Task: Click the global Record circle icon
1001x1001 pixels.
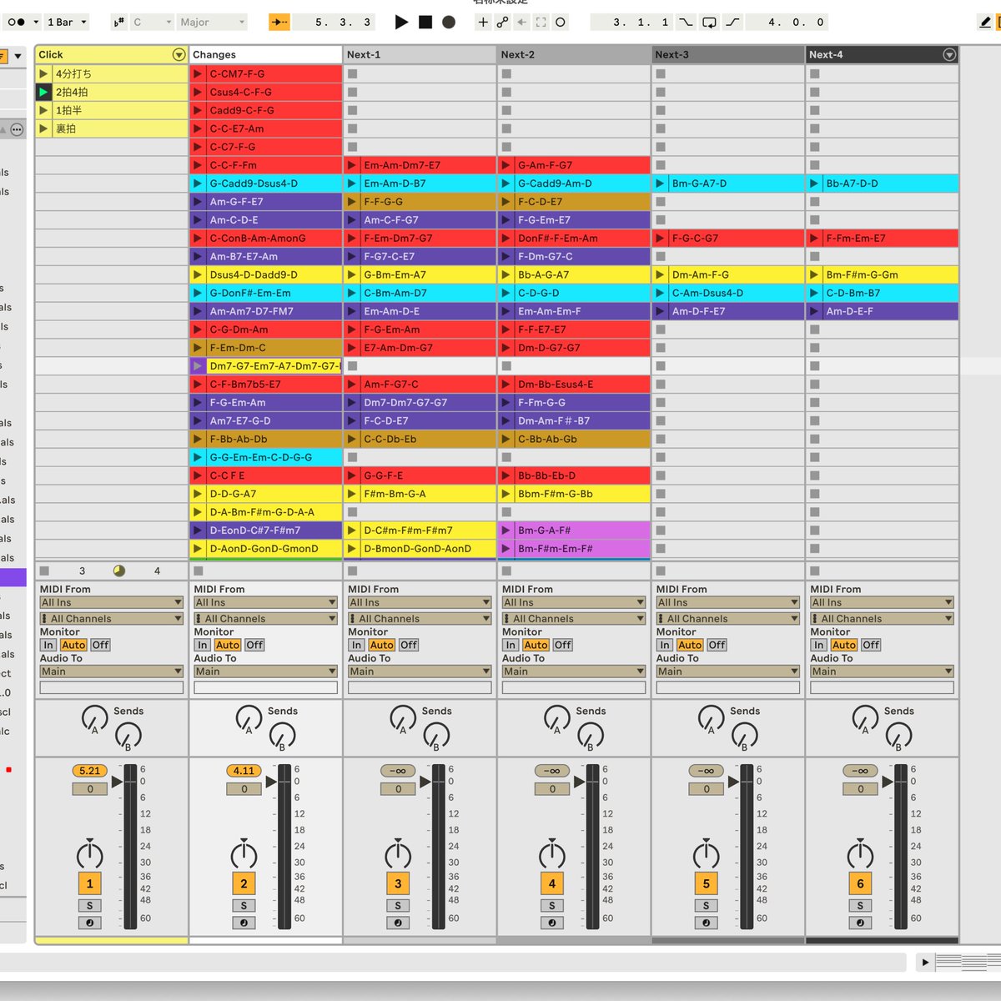Action: 449,23
